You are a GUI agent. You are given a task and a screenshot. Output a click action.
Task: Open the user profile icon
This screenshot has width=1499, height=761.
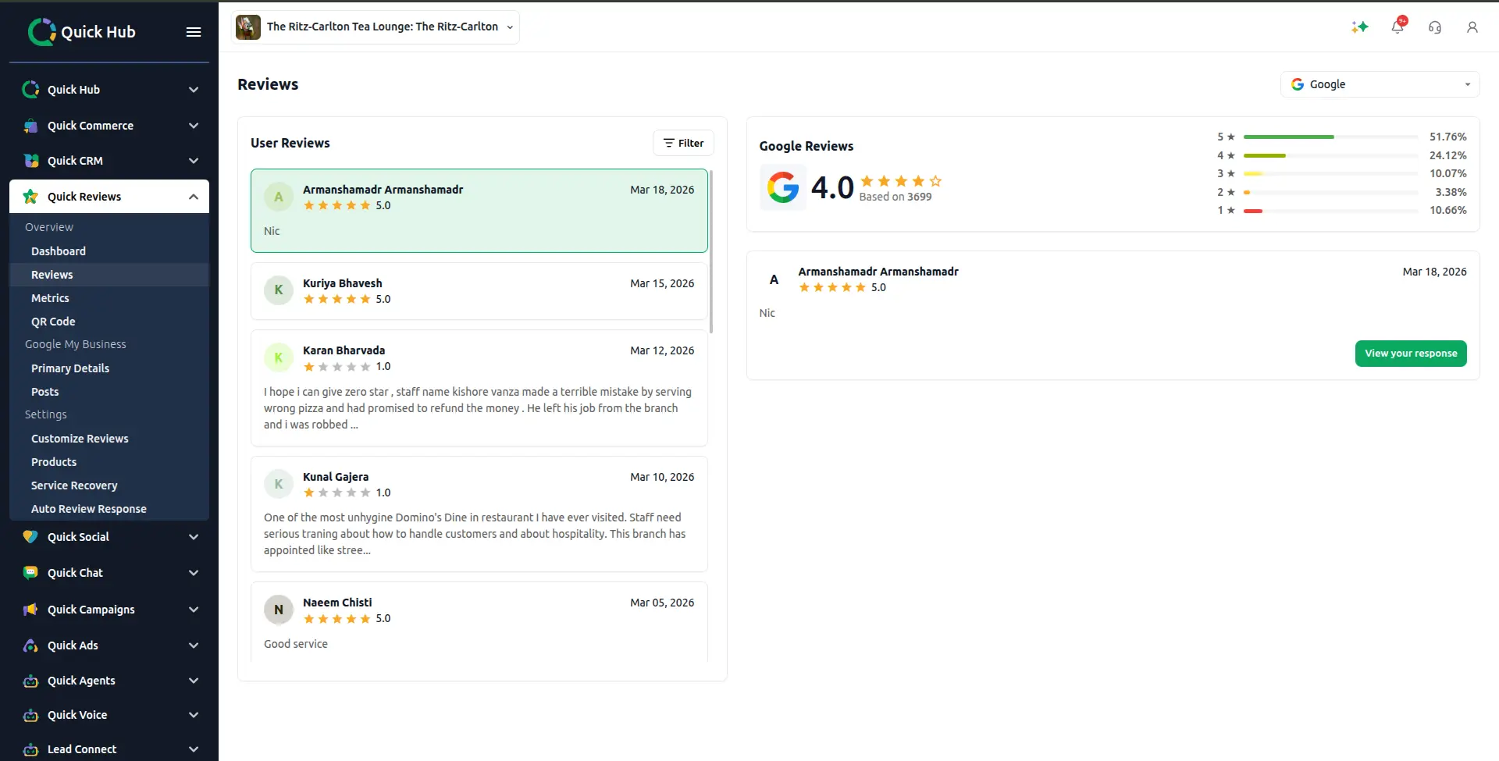tap(1472, 27)
